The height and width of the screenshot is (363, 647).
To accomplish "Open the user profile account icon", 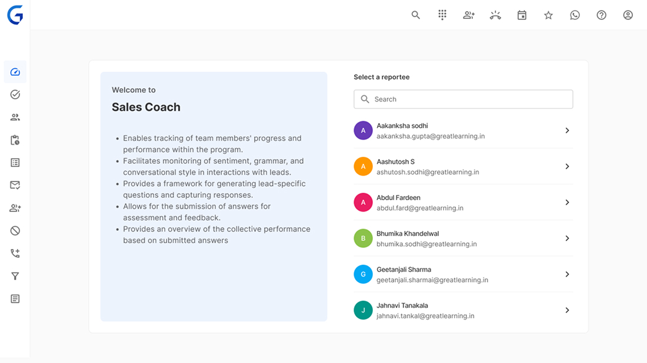I will (x=628, y=15).
